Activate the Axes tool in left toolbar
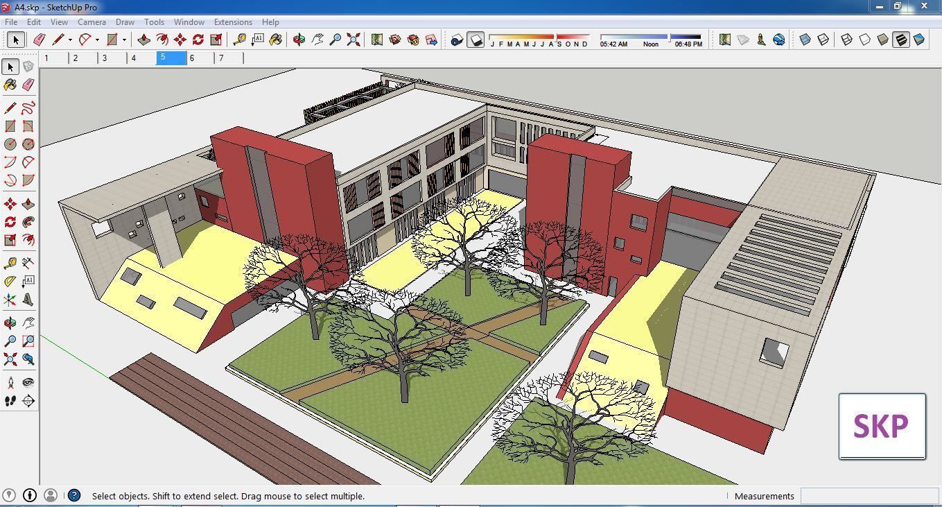The image size is (942, 507). tap(10, 300)
